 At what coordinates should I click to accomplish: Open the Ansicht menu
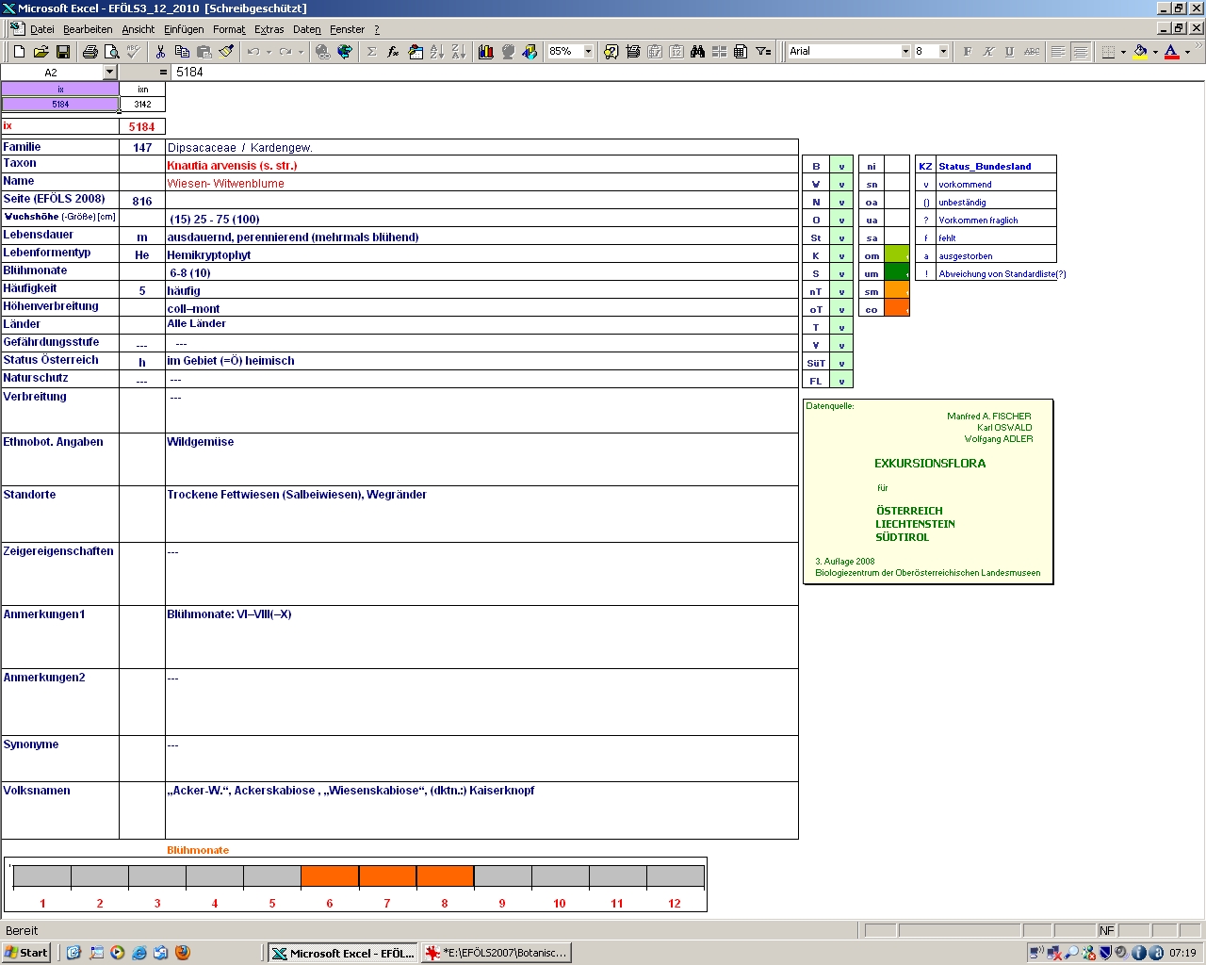tap(139, 29)
